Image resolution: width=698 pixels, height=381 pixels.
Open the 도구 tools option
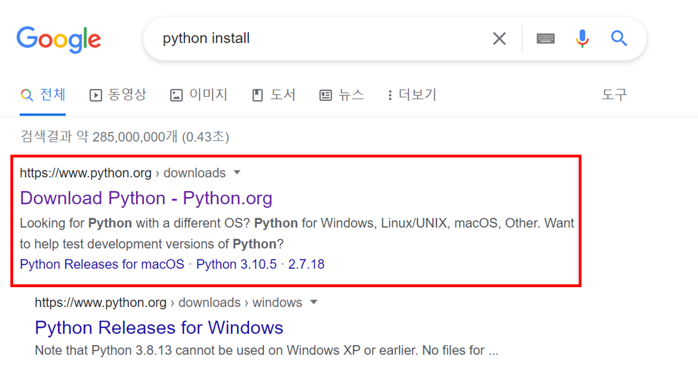coord(614,95)
